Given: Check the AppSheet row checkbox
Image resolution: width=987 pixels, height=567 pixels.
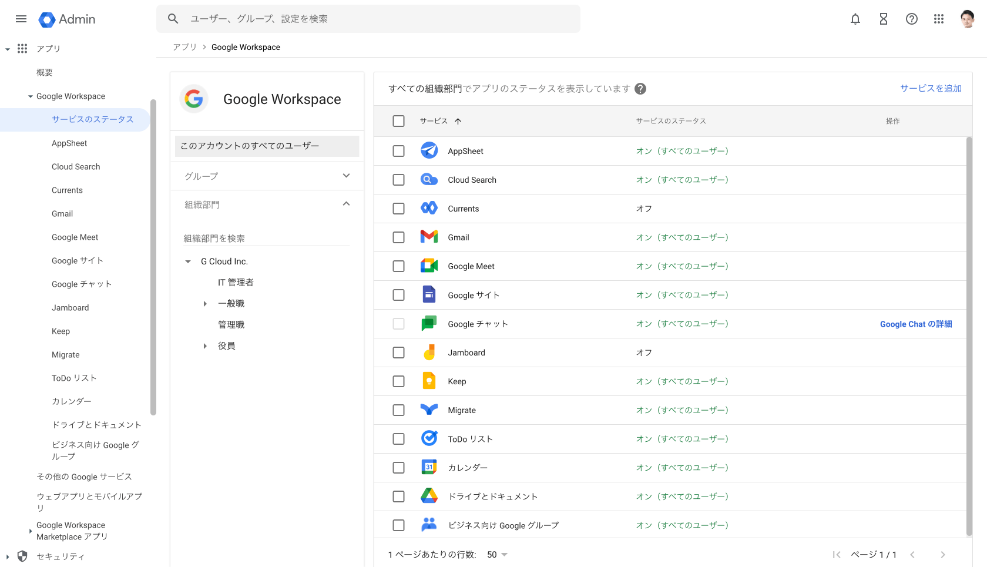Looking at the screenshot, I should click(x=399, y=151).
